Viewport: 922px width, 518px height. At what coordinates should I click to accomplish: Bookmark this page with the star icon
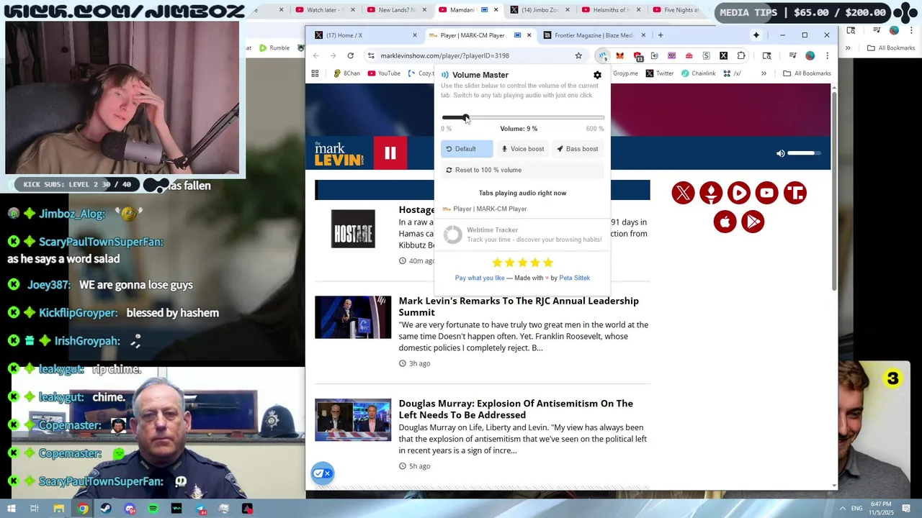(x=578, y=55)
